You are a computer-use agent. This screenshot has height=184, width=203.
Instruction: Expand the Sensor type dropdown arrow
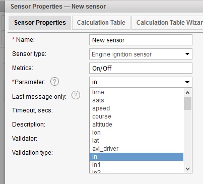point(187,54)
